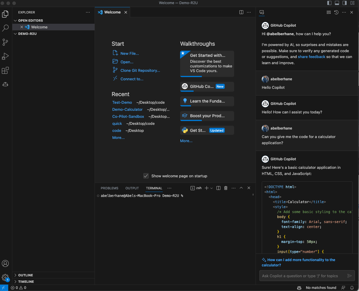
Task: Kill the terminal with trash icon
Action: tap(226, 188)
